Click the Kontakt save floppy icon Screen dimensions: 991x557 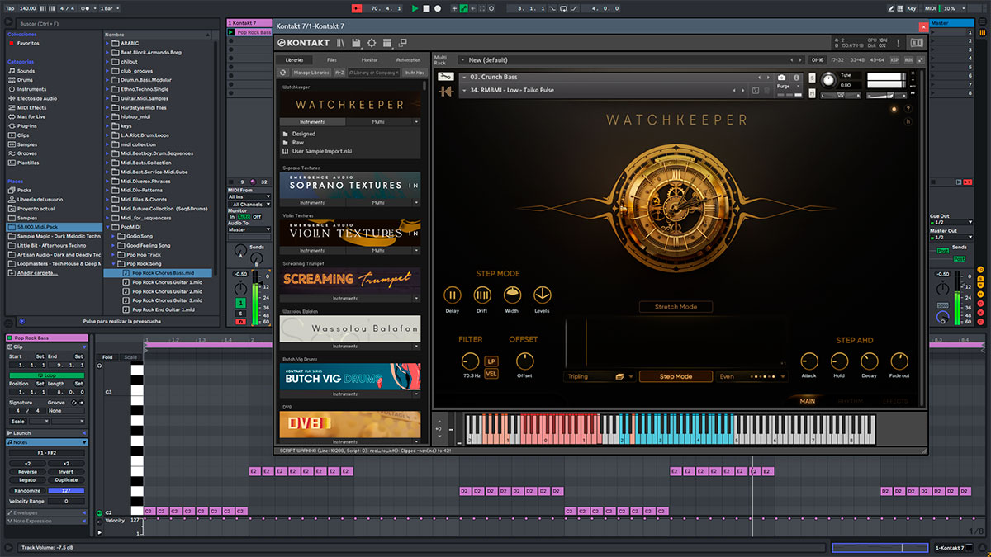(x=356, y=42)
